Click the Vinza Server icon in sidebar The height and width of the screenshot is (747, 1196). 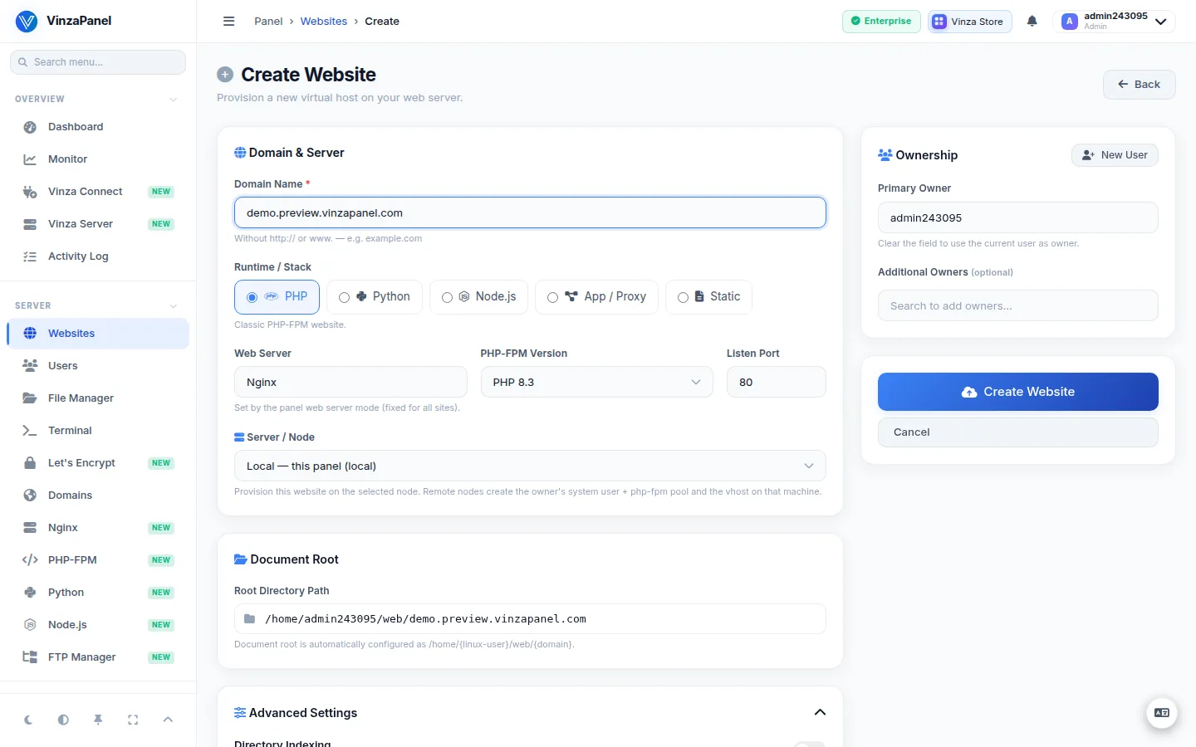coord(30,224)
